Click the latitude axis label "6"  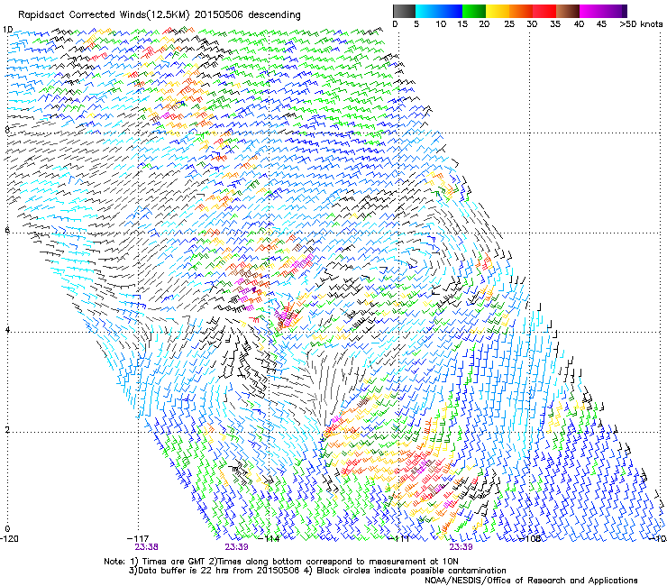coord(7,230)
